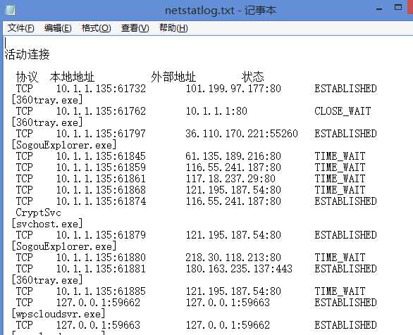Click external address 218.30.118.213:80
This screenshot has height=335, width=413.
(233, 258)
